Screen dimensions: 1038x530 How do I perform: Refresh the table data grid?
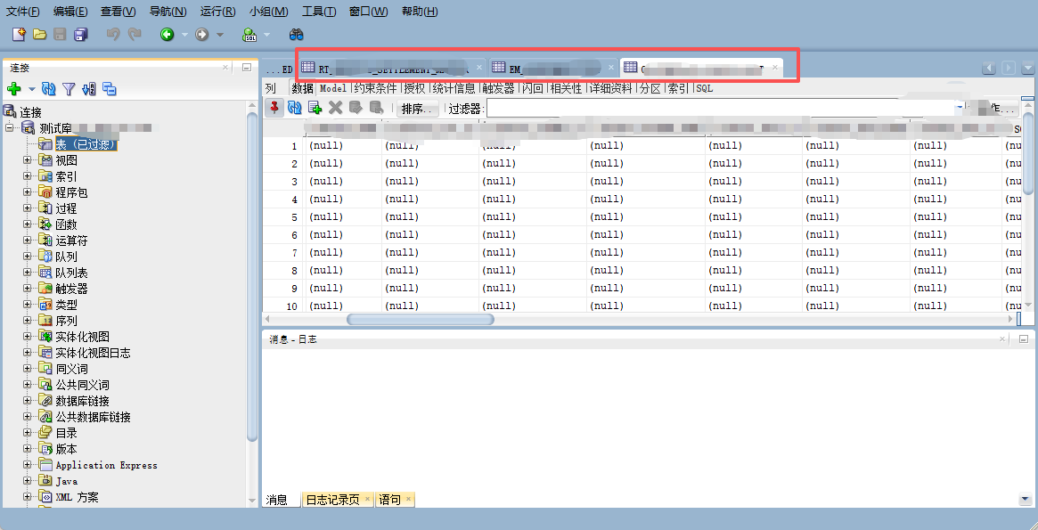coord(295,108)
